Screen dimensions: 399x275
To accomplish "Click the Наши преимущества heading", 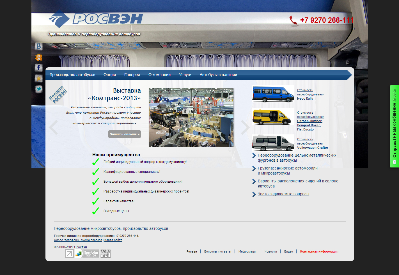I will 117,155.
